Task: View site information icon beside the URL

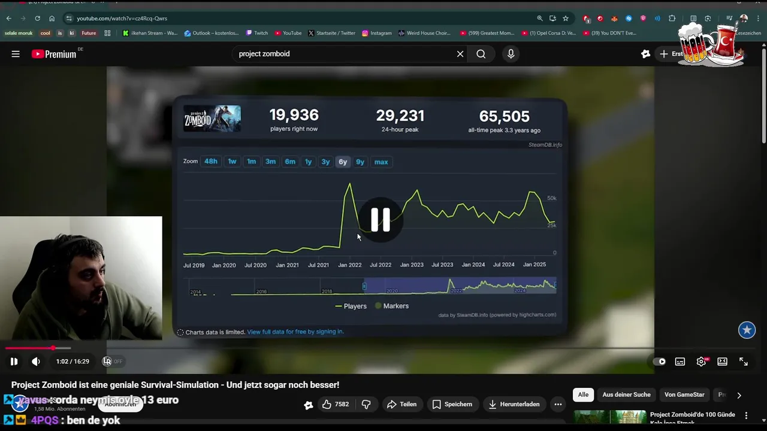Action: coord(68,19)
